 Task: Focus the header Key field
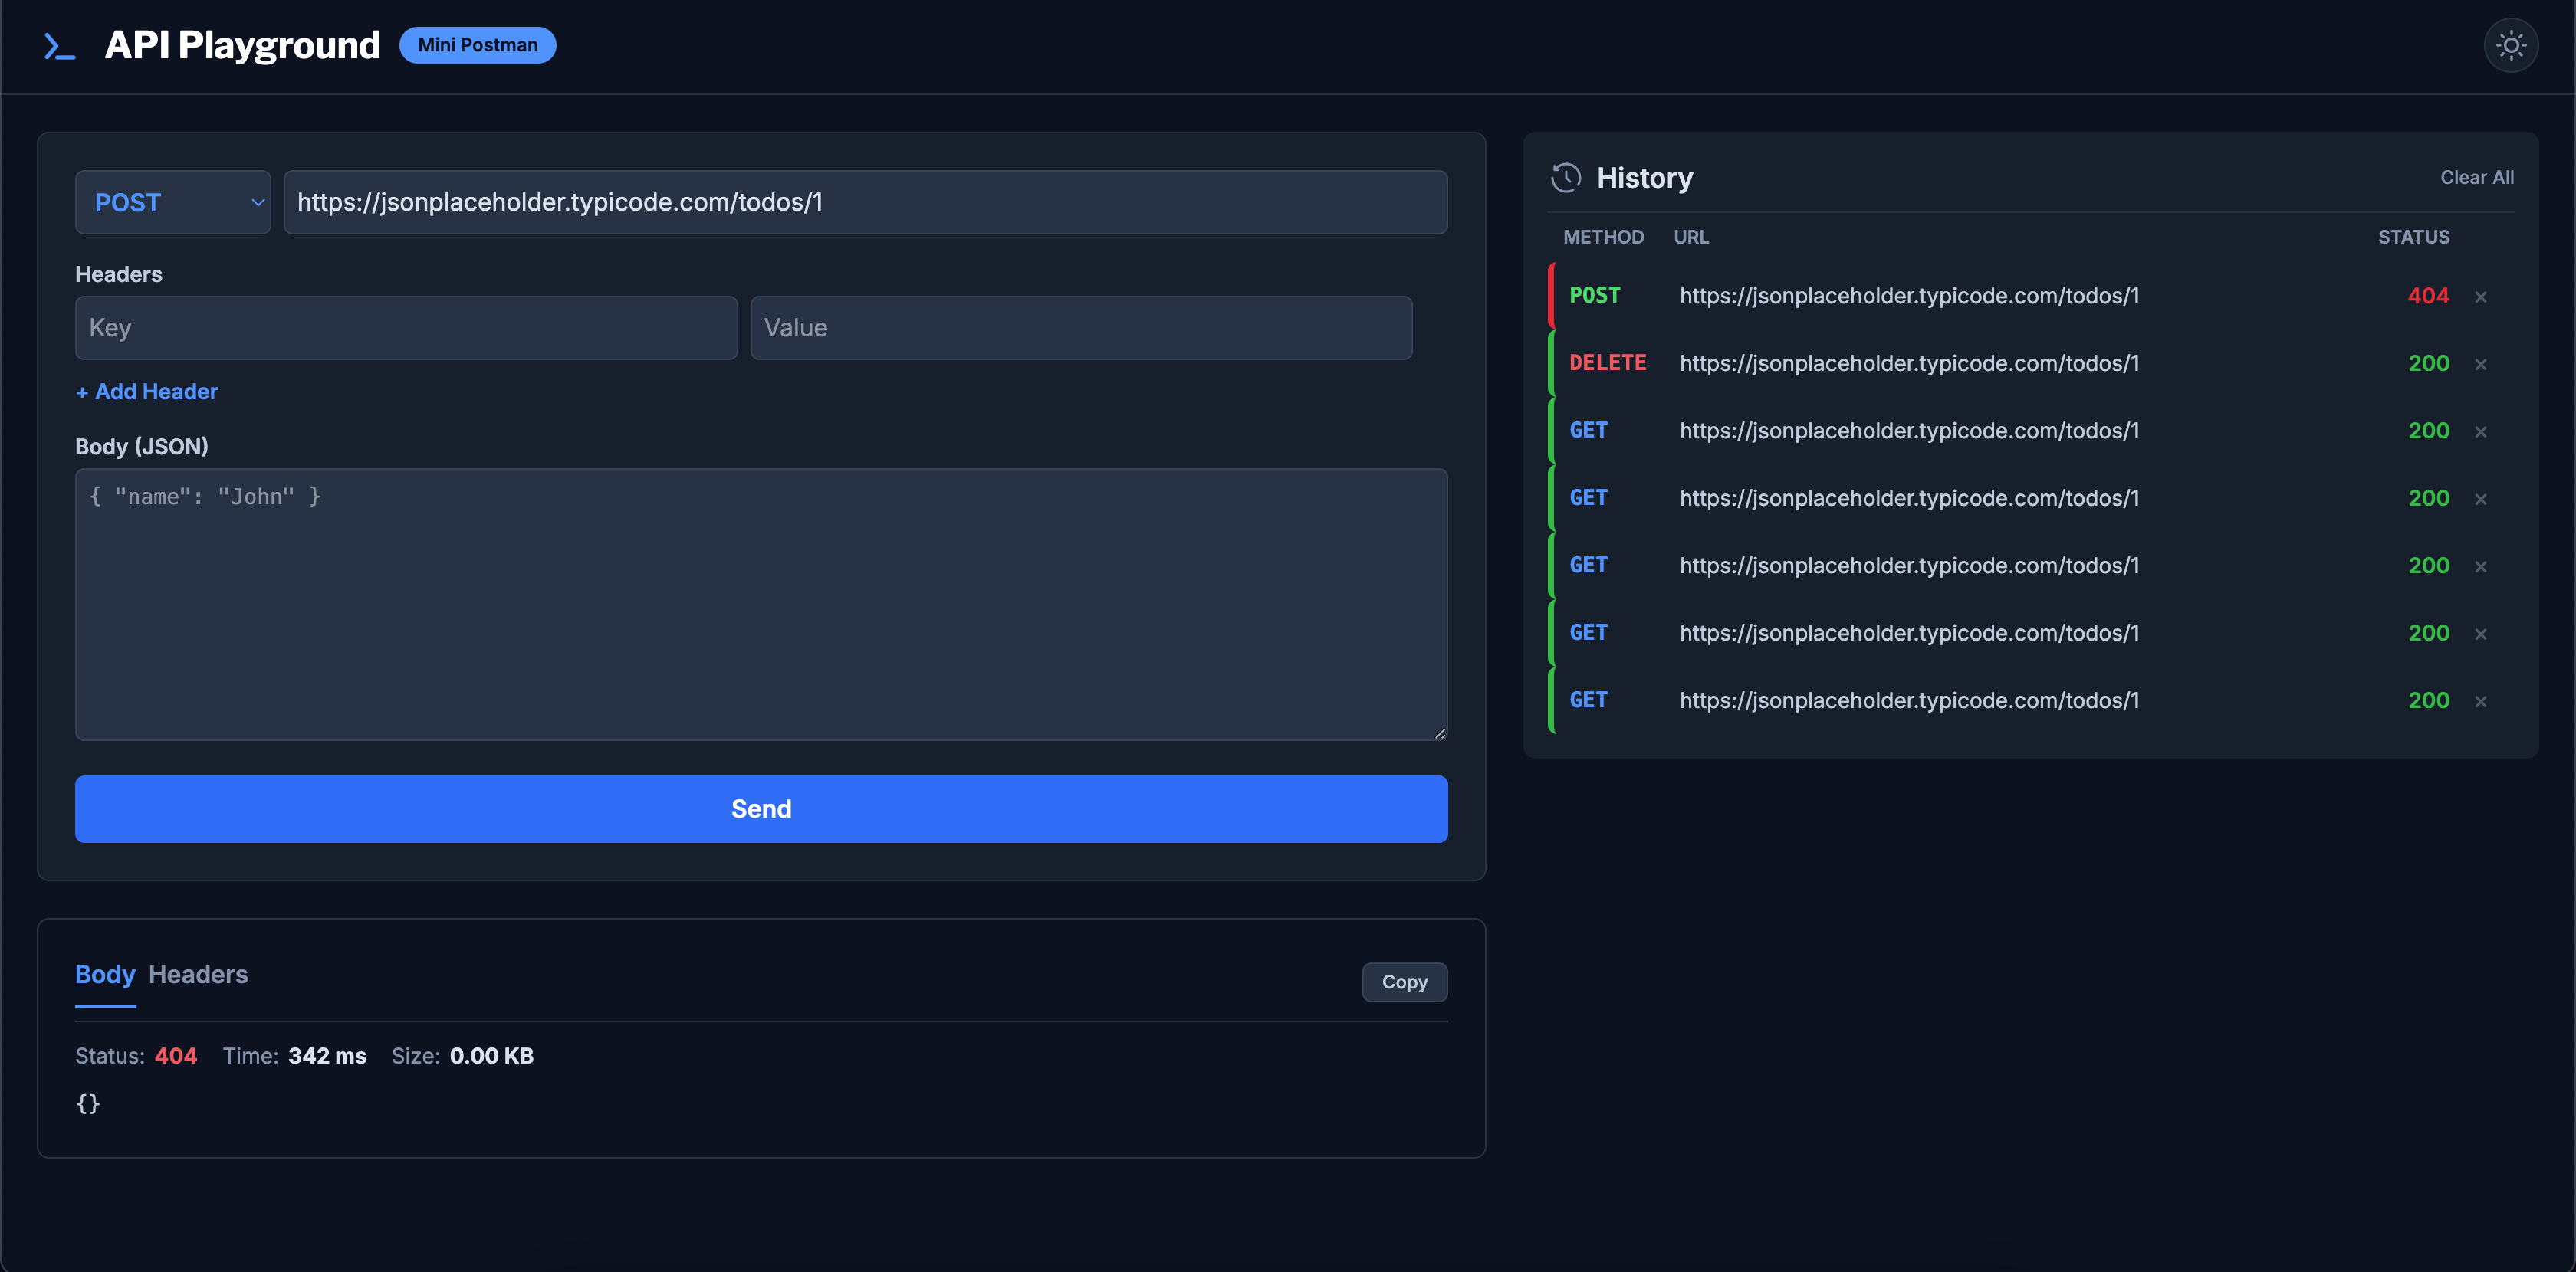[406, 328]
